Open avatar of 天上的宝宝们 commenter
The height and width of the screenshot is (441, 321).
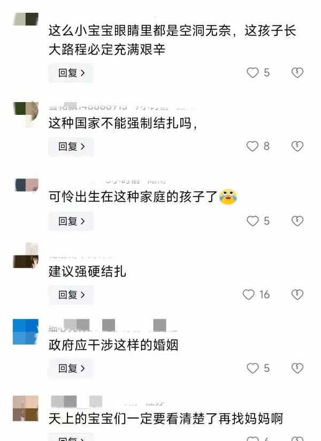(x=26, y=408)
